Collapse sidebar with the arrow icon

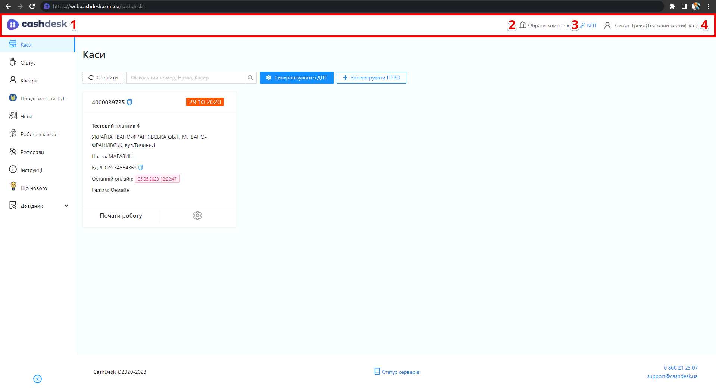tap(37, 379)
